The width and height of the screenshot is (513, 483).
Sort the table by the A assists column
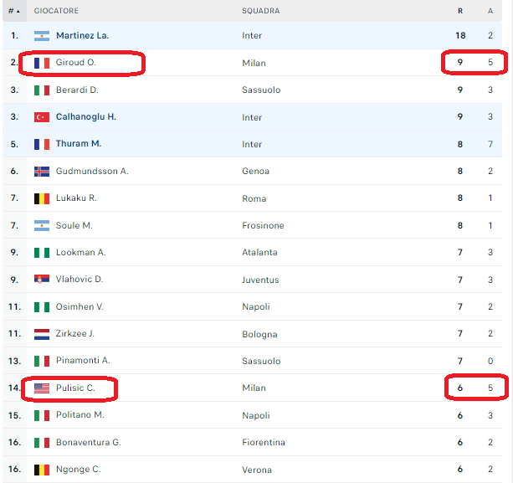(490, 11)
